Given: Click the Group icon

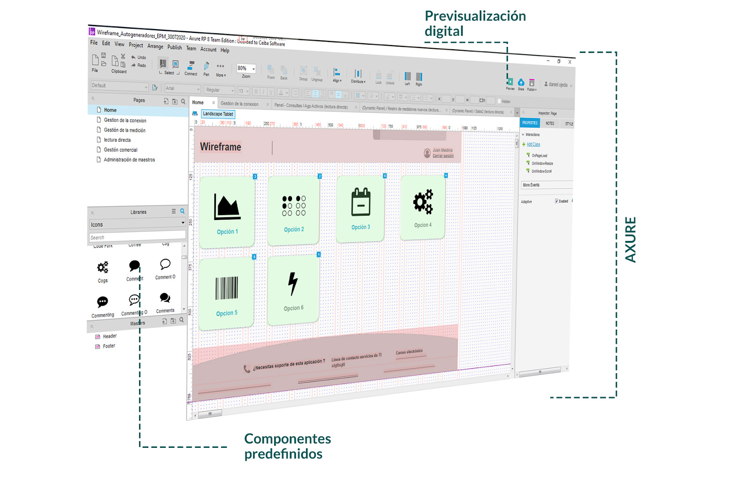Looking at the screenshot, I should tap(303, 71).
